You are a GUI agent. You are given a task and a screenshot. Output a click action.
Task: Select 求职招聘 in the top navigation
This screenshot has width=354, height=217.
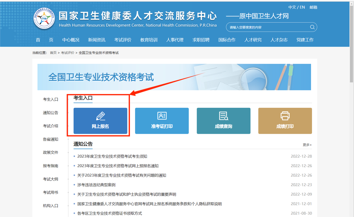[201, 40]
